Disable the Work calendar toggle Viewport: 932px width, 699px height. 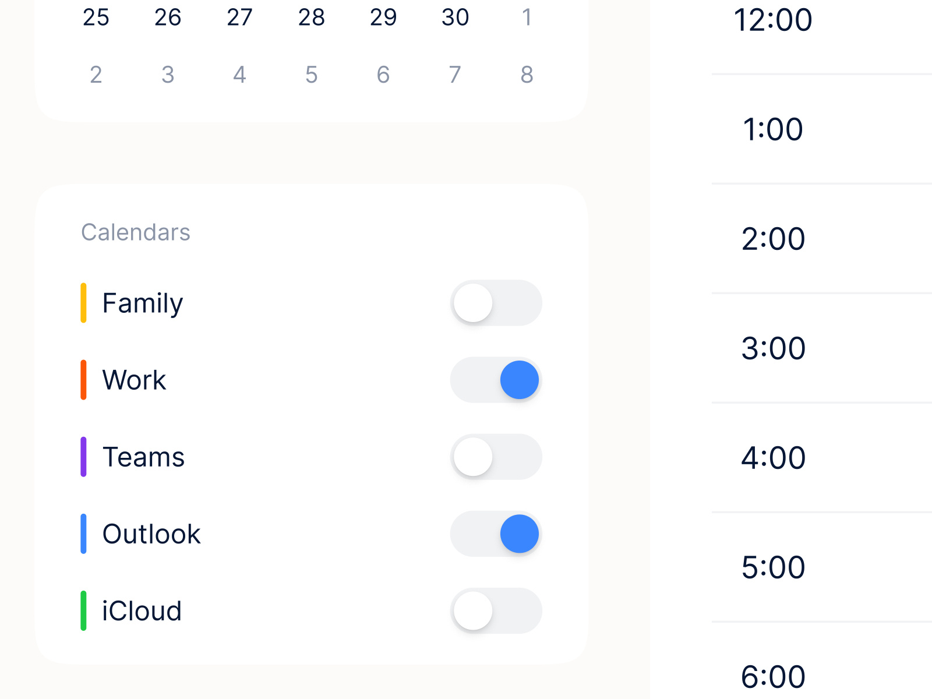[x=496, y=380]
